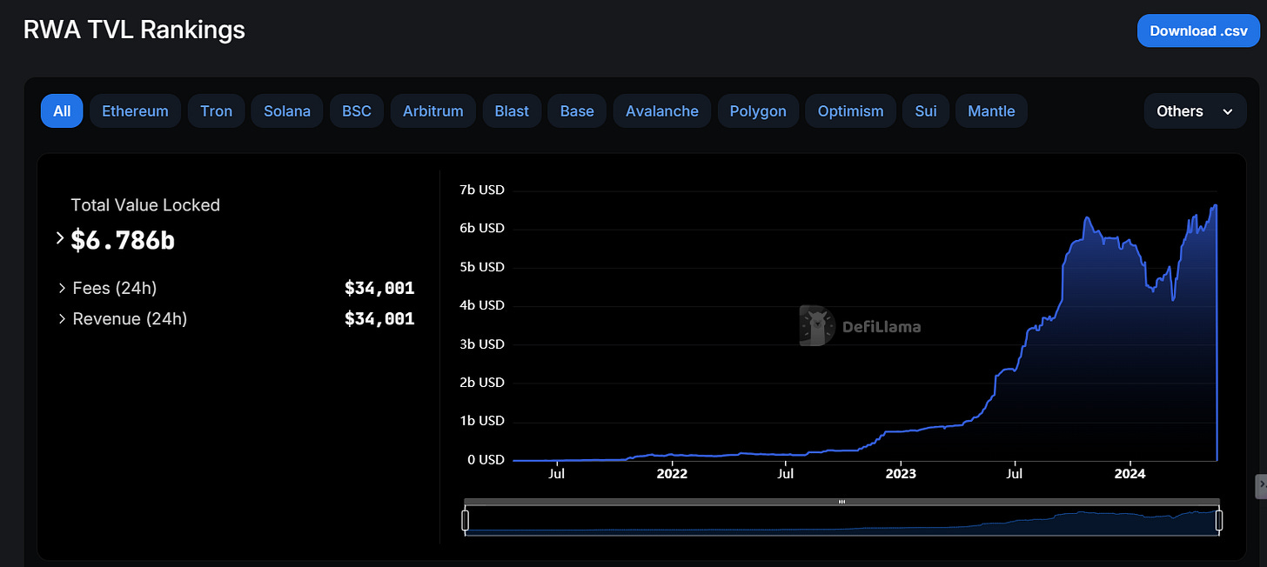Filter rankings by Solana
1267x567 pixels.
coord(287,111)
